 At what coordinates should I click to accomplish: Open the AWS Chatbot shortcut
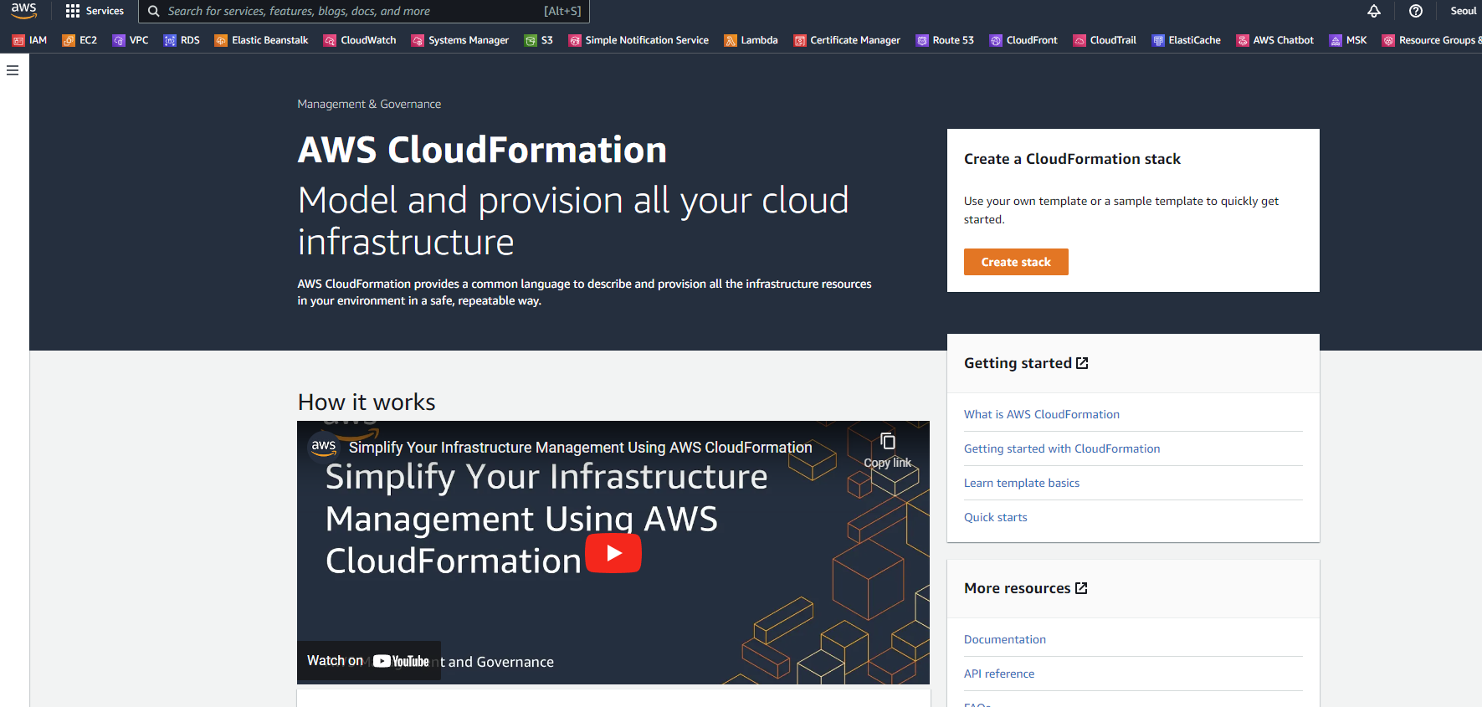point(1275,40)
